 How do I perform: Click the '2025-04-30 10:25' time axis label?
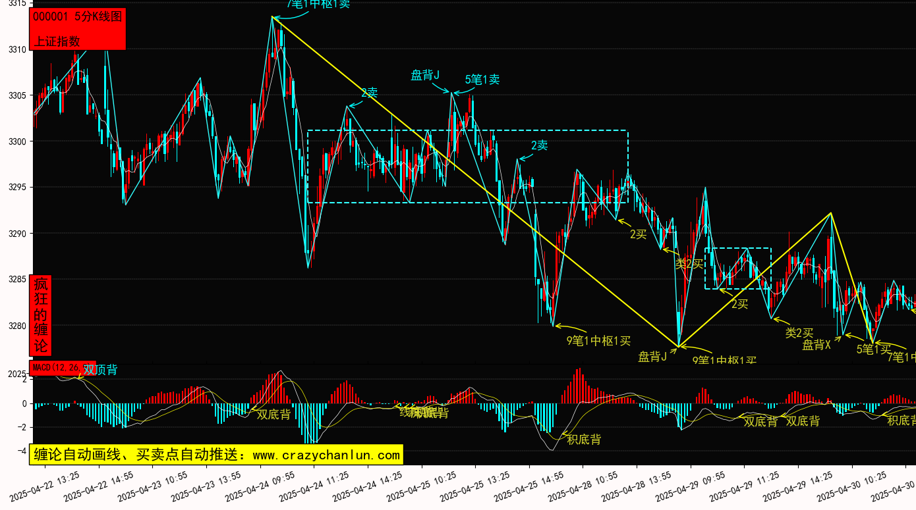click(852, 486)
